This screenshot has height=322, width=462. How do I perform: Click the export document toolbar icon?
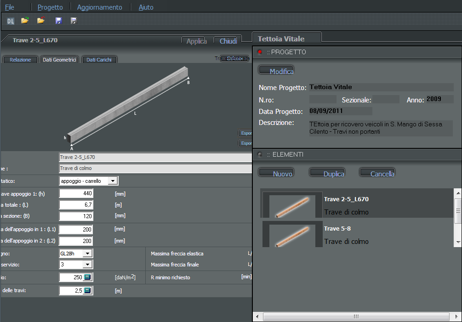click(x=74, y=21)
